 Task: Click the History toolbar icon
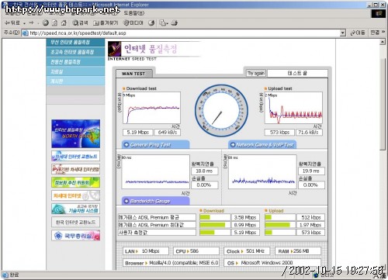[151, 23]
